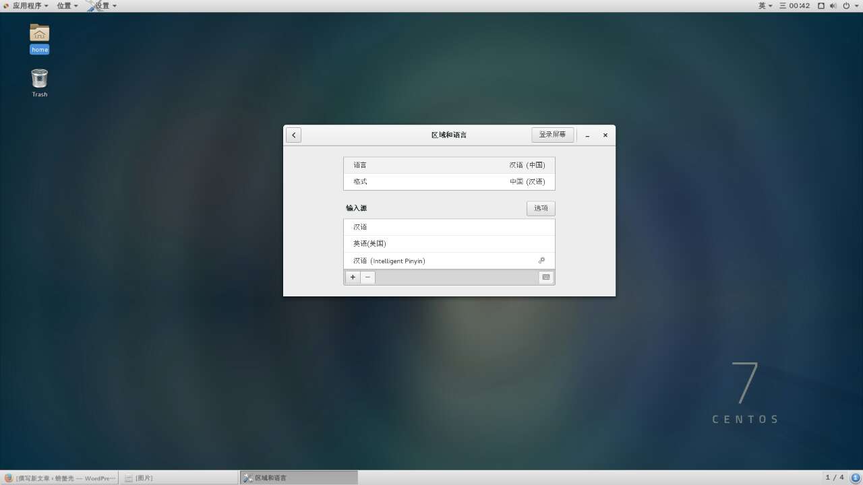Screen dimensions: 863x485
Task: Click the volume icon in the top panel
Action: tap(833, 5)
